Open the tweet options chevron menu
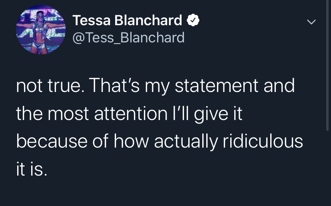Screen dimensions: 331x206 (311, 22)
